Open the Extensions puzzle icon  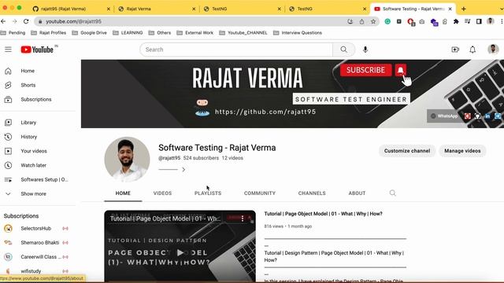click(x=456, y=21)
